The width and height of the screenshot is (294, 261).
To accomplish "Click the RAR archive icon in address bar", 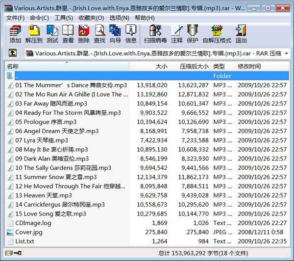I will click(29, 53).
